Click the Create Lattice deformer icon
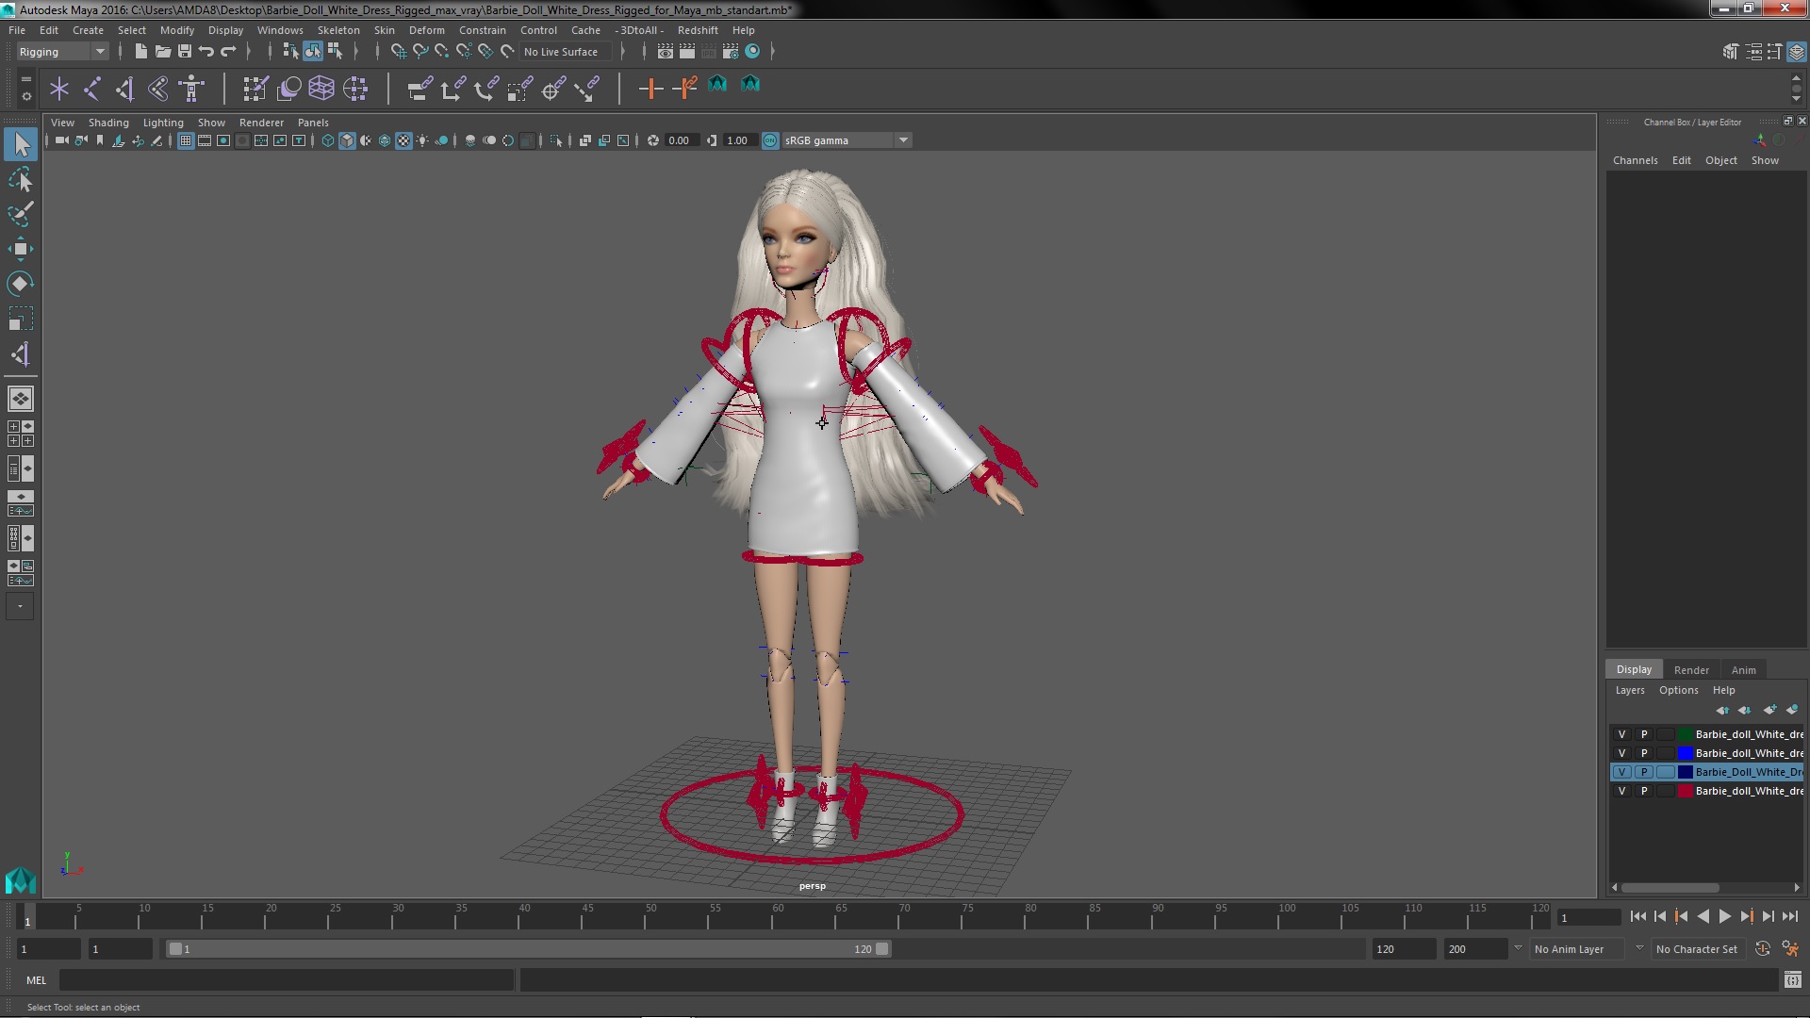The height and width of the screenshot is (1018, 1810). pyautogui.click(x=321, y=89)
